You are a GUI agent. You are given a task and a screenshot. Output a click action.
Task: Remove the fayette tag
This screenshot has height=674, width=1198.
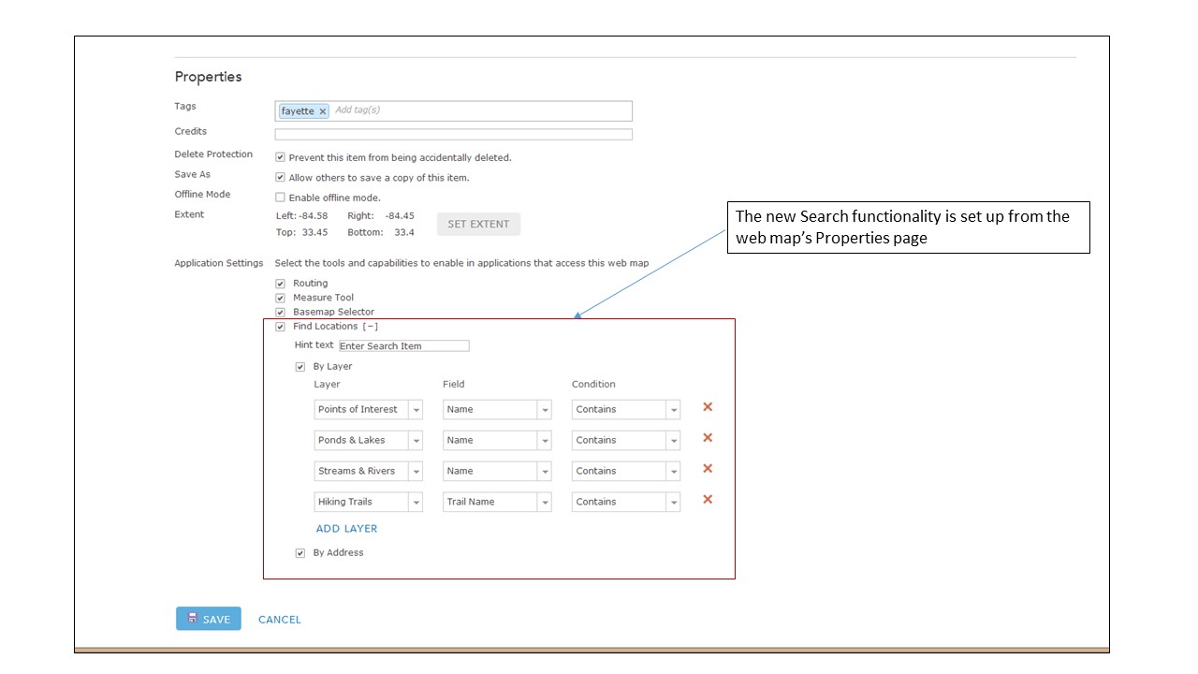(323, 111)
